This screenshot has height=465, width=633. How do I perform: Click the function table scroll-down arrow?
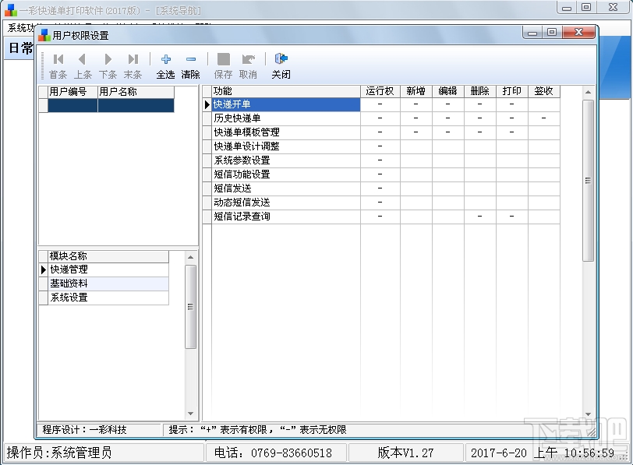[589, 414]
